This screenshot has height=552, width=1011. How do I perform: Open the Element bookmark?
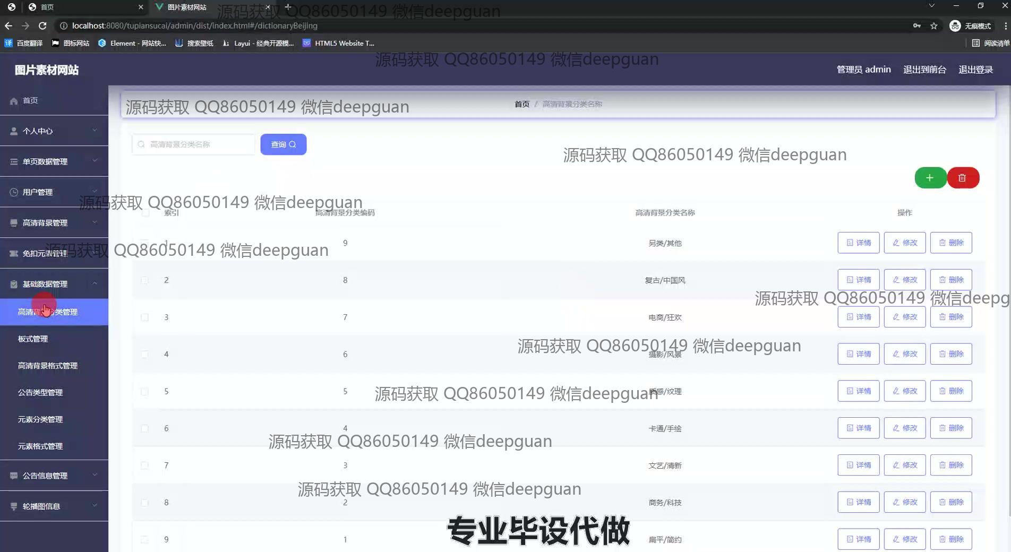(132, 43)
